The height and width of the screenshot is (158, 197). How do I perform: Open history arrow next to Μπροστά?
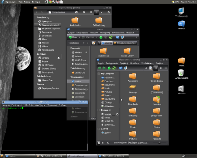(x=97, y=37)
